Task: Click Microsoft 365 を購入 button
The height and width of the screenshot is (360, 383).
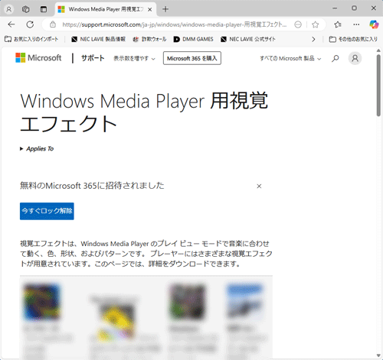Action: 192,58
